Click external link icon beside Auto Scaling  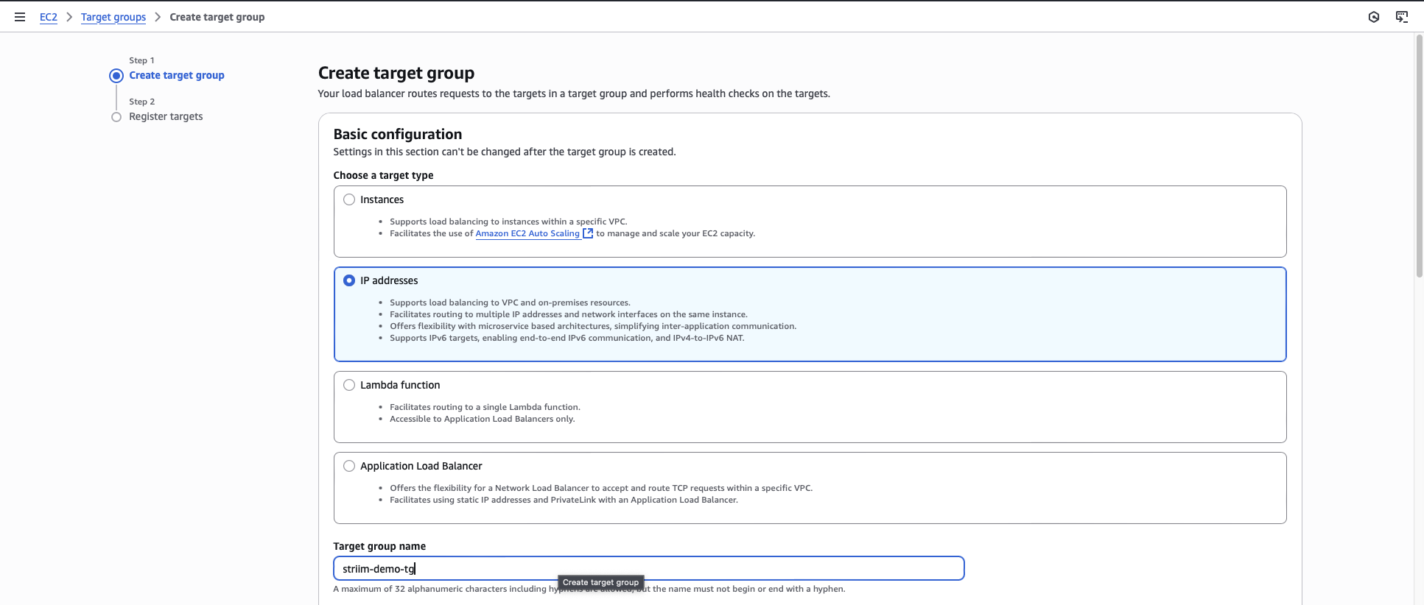pyautogui.click(x=588, y=233)
